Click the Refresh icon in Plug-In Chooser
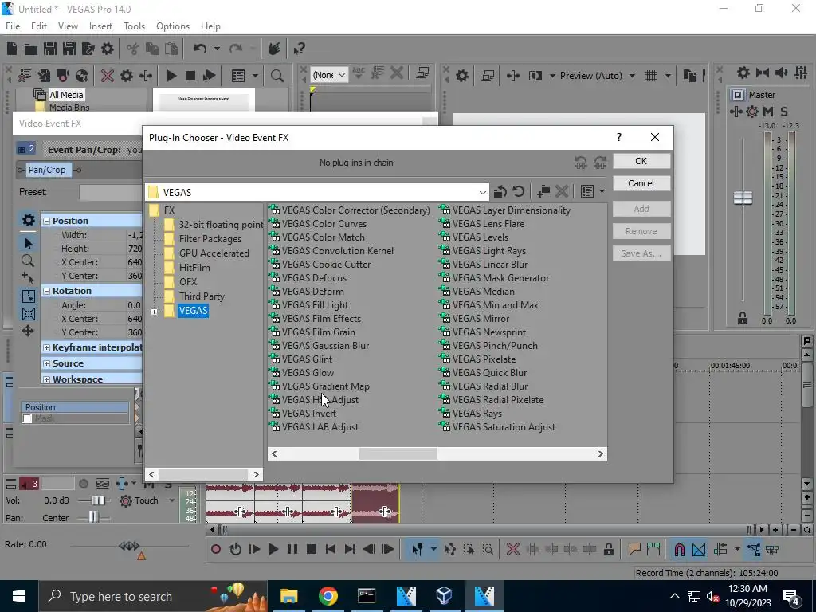Screen dimensions: 816x612 coord(518,192)
